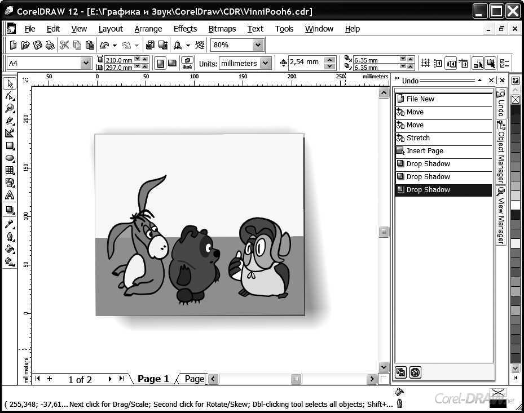Add a new page with the plus button
The width and height of the screenshot is (524, 413).
50,379
